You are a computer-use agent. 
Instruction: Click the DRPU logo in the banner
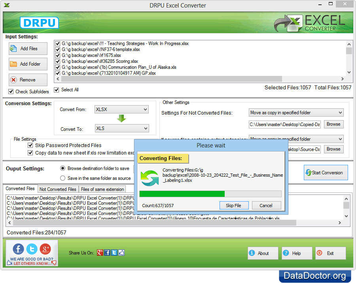40,23
